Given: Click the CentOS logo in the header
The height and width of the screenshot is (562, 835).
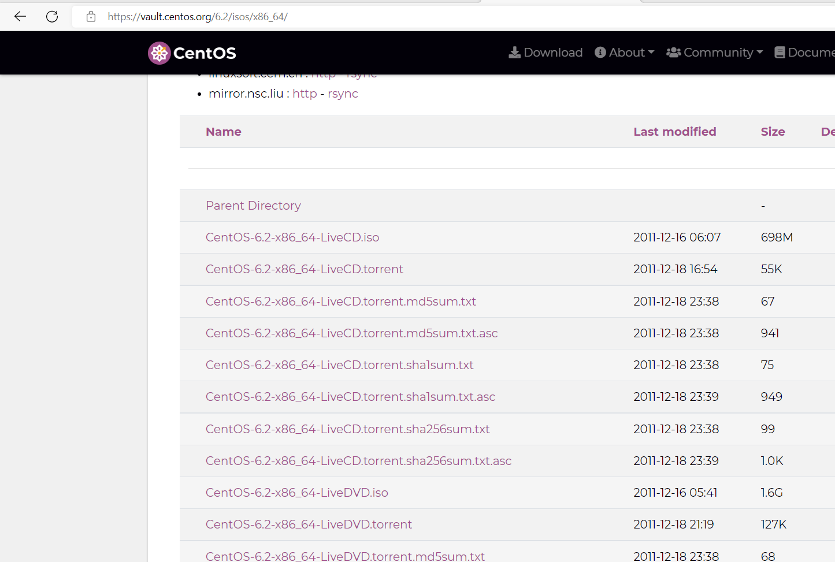Looking at the screenshot, I should (x=192, y=53).
